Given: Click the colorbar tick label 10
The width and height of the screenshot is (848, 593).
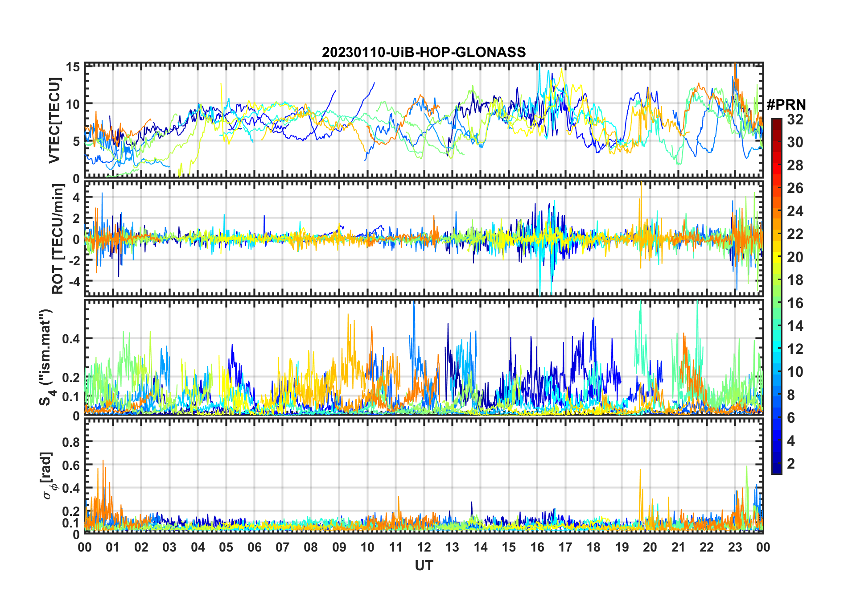Looking at the screenshot, I should coord(795,372).
